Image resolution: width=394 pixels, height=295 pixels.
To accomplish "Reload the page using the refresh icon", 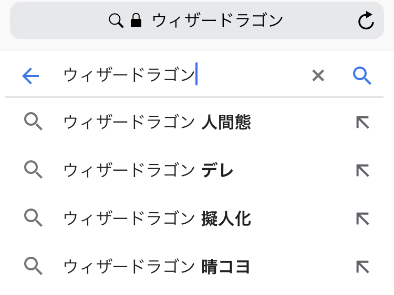I will 366,21.
